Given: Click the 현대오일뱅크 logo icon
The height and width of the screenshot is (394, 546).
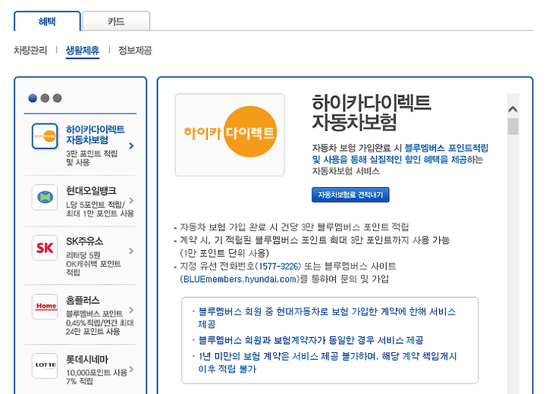Looking at the screenshot, I should (x=45, y=197).
